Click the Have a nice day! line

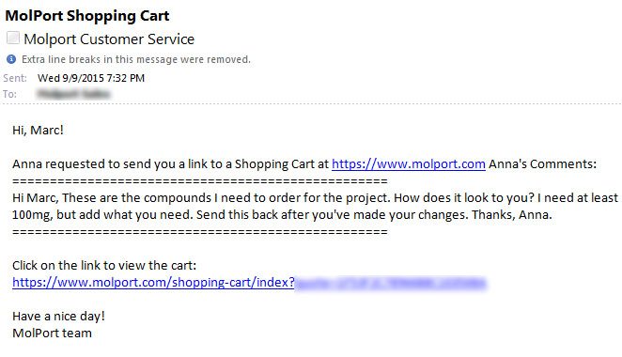[58, 317]
